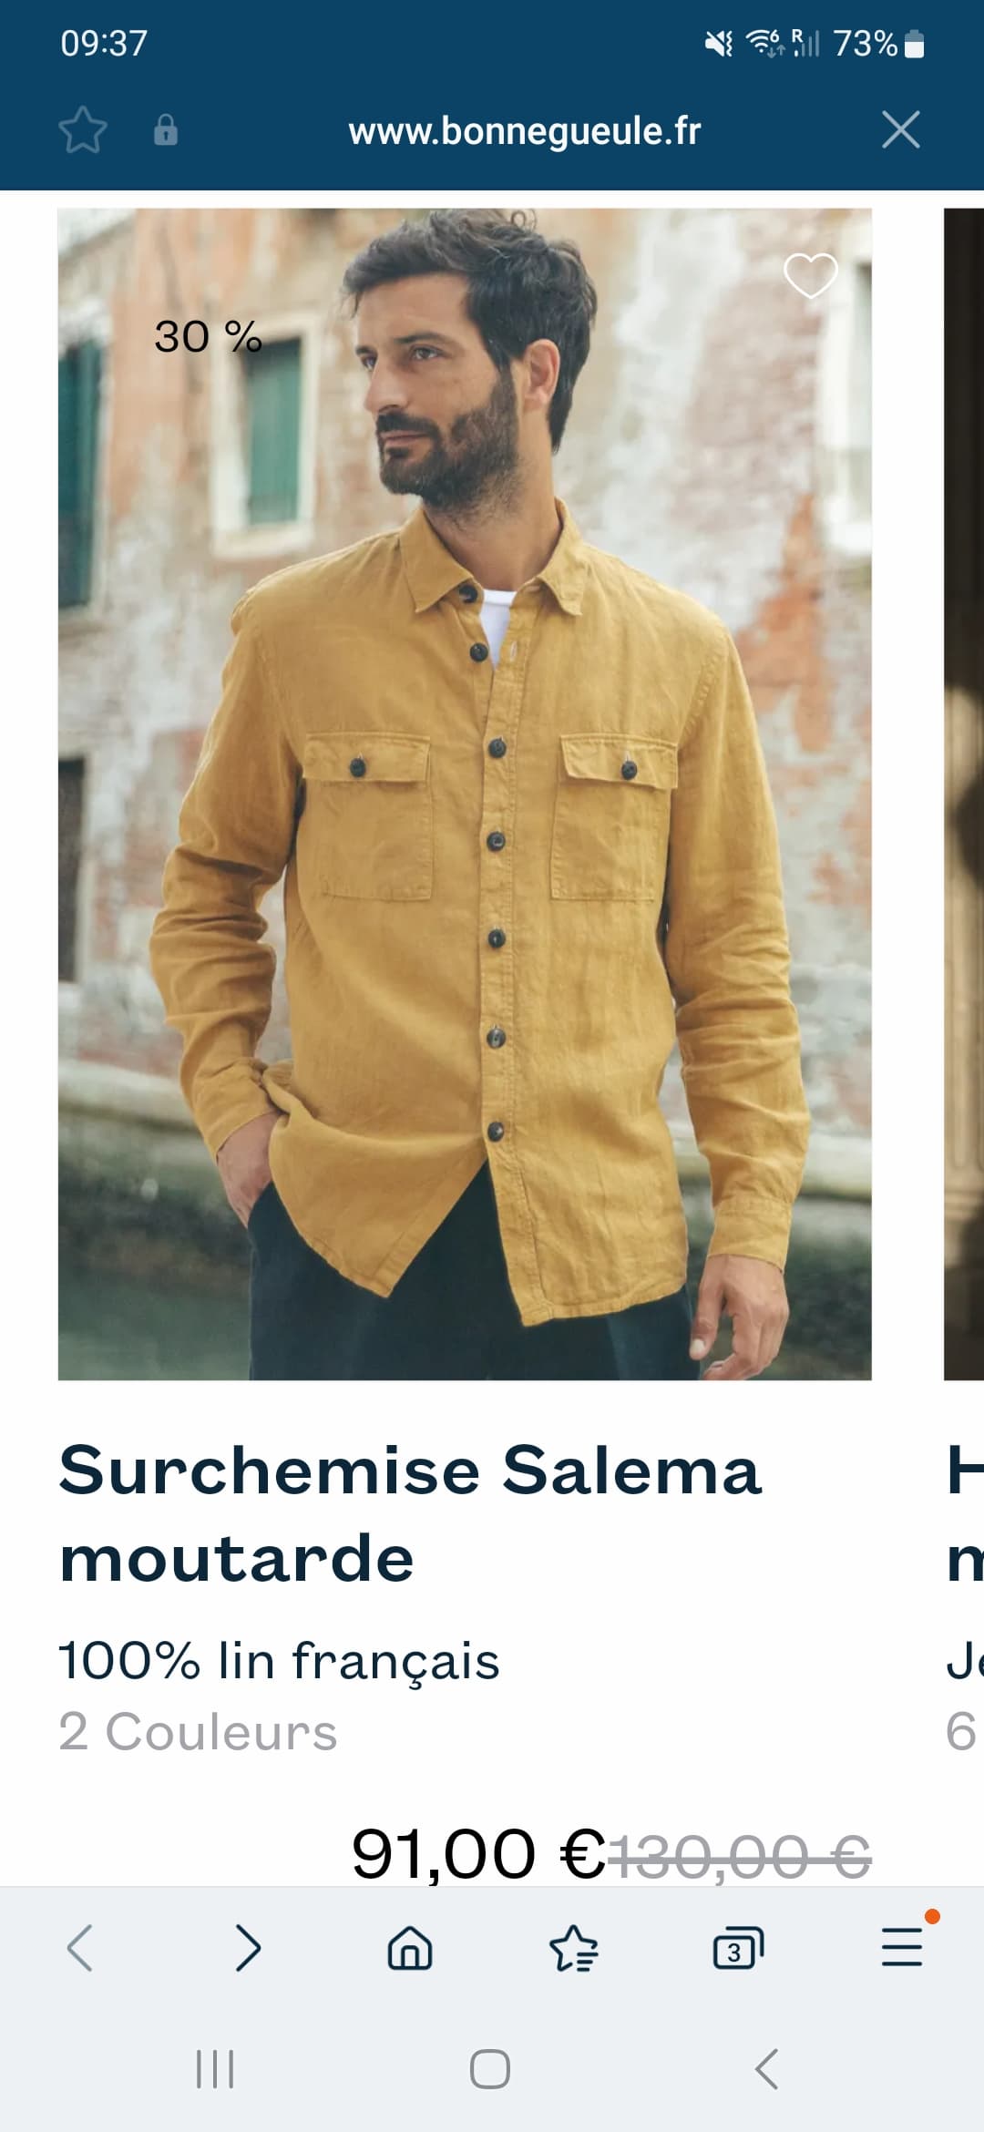Go back with browser back arrow

click(80, 1948)
